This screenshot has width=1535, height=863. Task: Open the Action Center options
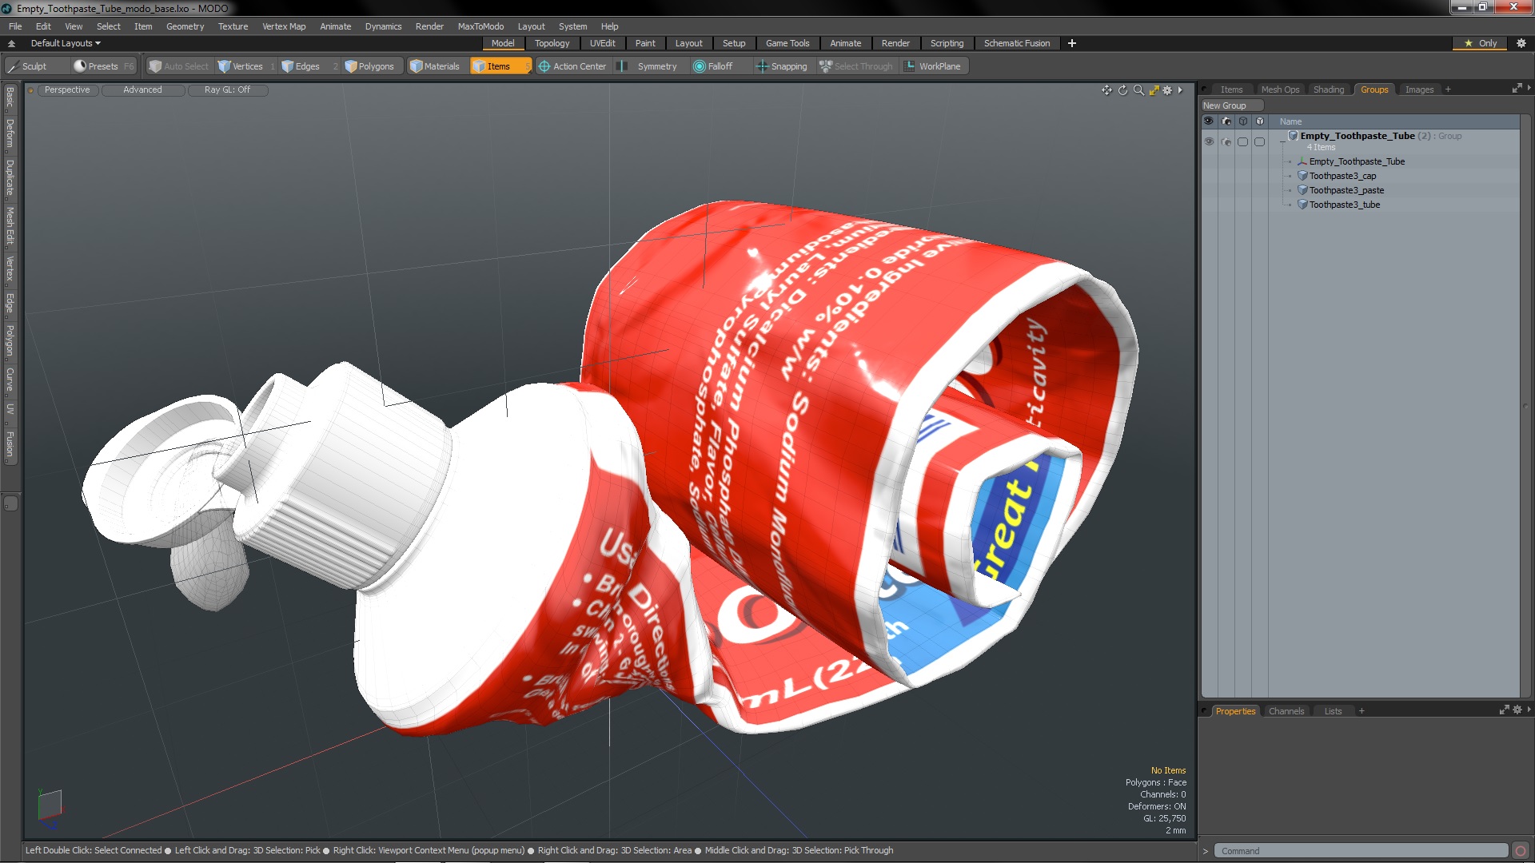click(x=573, y=66)
